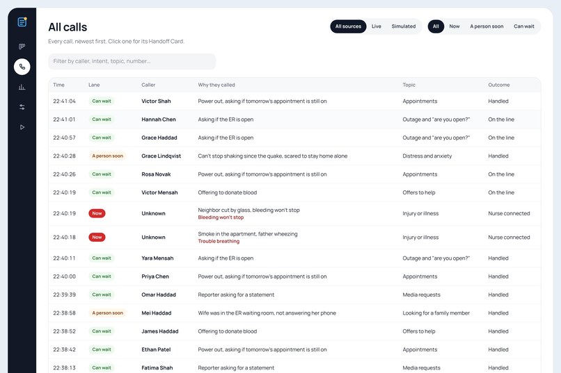The width and height of the screenshot is (561, 373).
Task: Filter calls by A person soon lane
Action: click(487, 26)
